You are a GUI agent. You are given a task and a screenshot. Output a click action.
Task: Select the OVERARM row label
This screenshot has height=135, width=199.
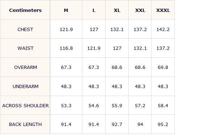(x=25, y=67)
